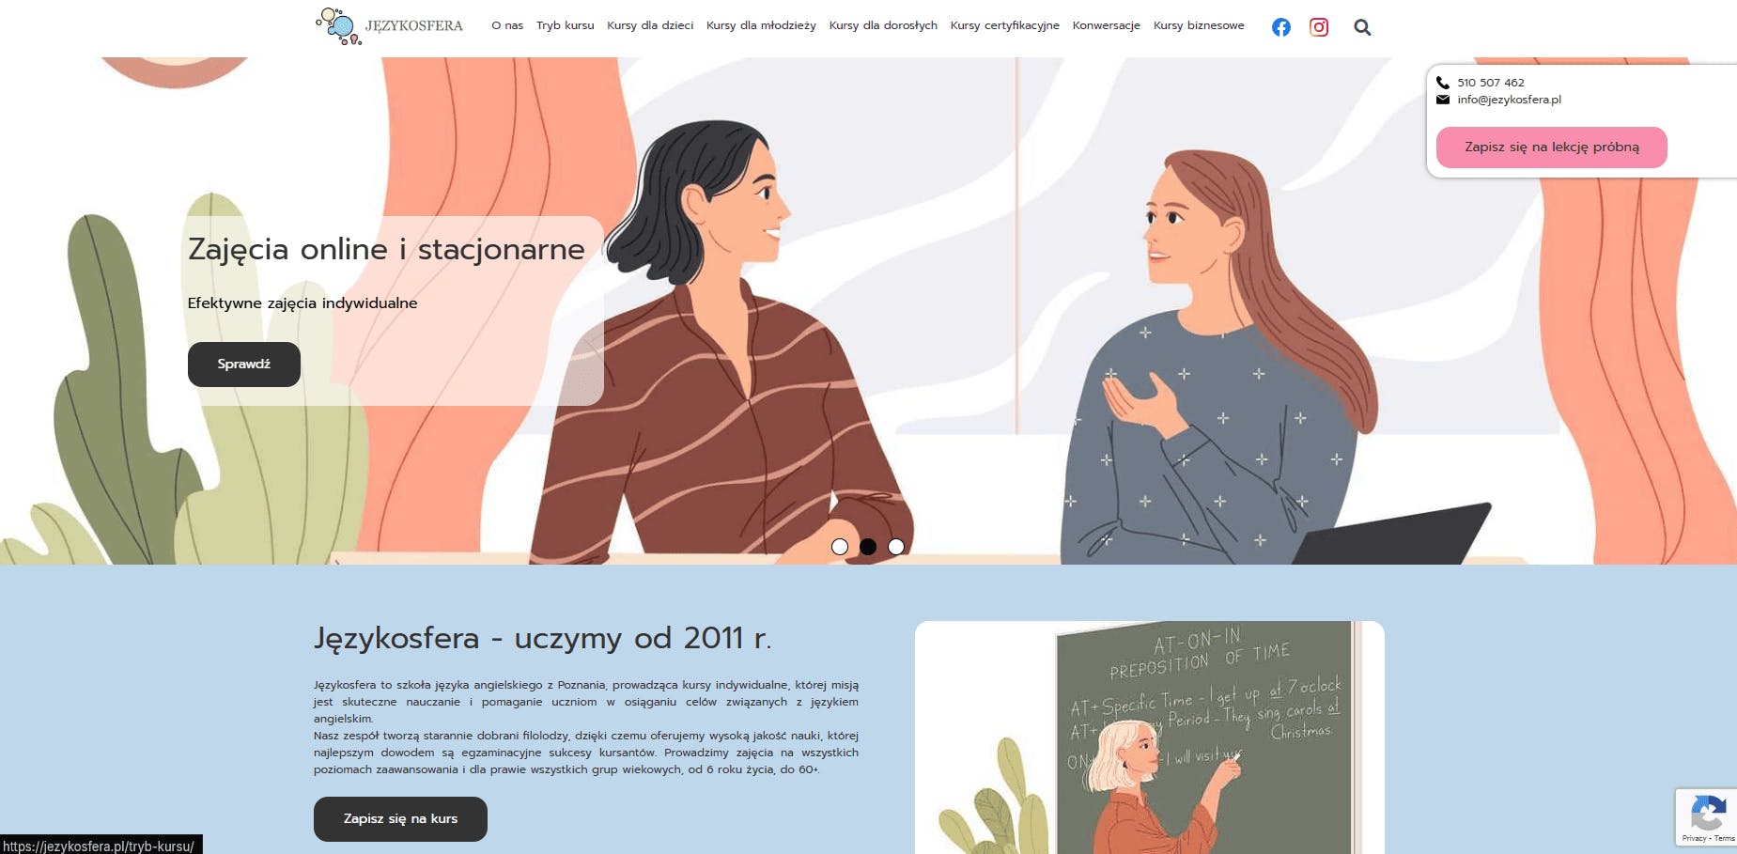Click the info@jezykosfera.pl email link
Viewport: 1737px width, 854px height.
[1510, 100]
